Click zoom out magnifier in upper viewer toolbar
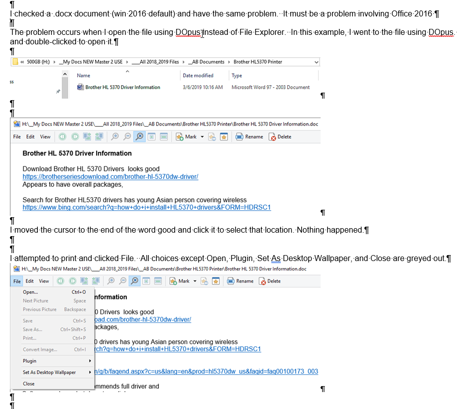The width and height of the screenshot is (457, 409). tap(127, 136)
